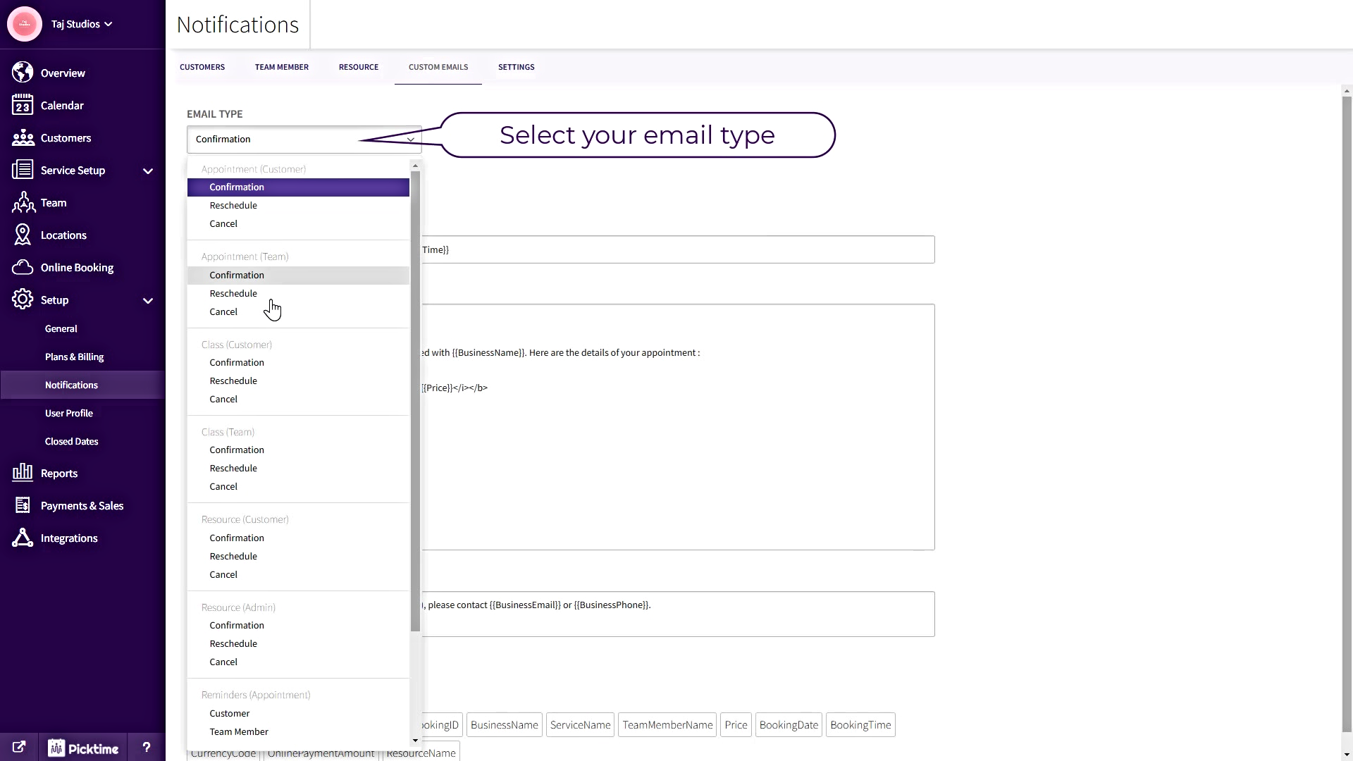Click the Team members icon

point(23,203)
